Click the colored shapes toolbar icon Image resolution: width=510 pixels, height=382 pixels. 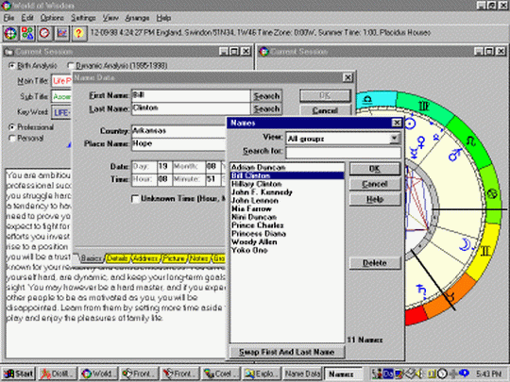pos(27,33)
